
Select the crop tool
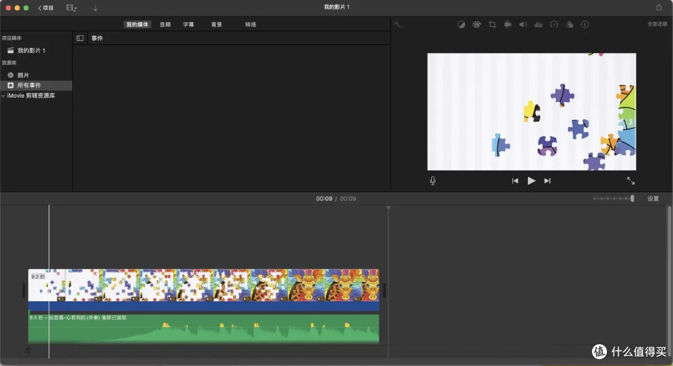[x=492, y=24]
